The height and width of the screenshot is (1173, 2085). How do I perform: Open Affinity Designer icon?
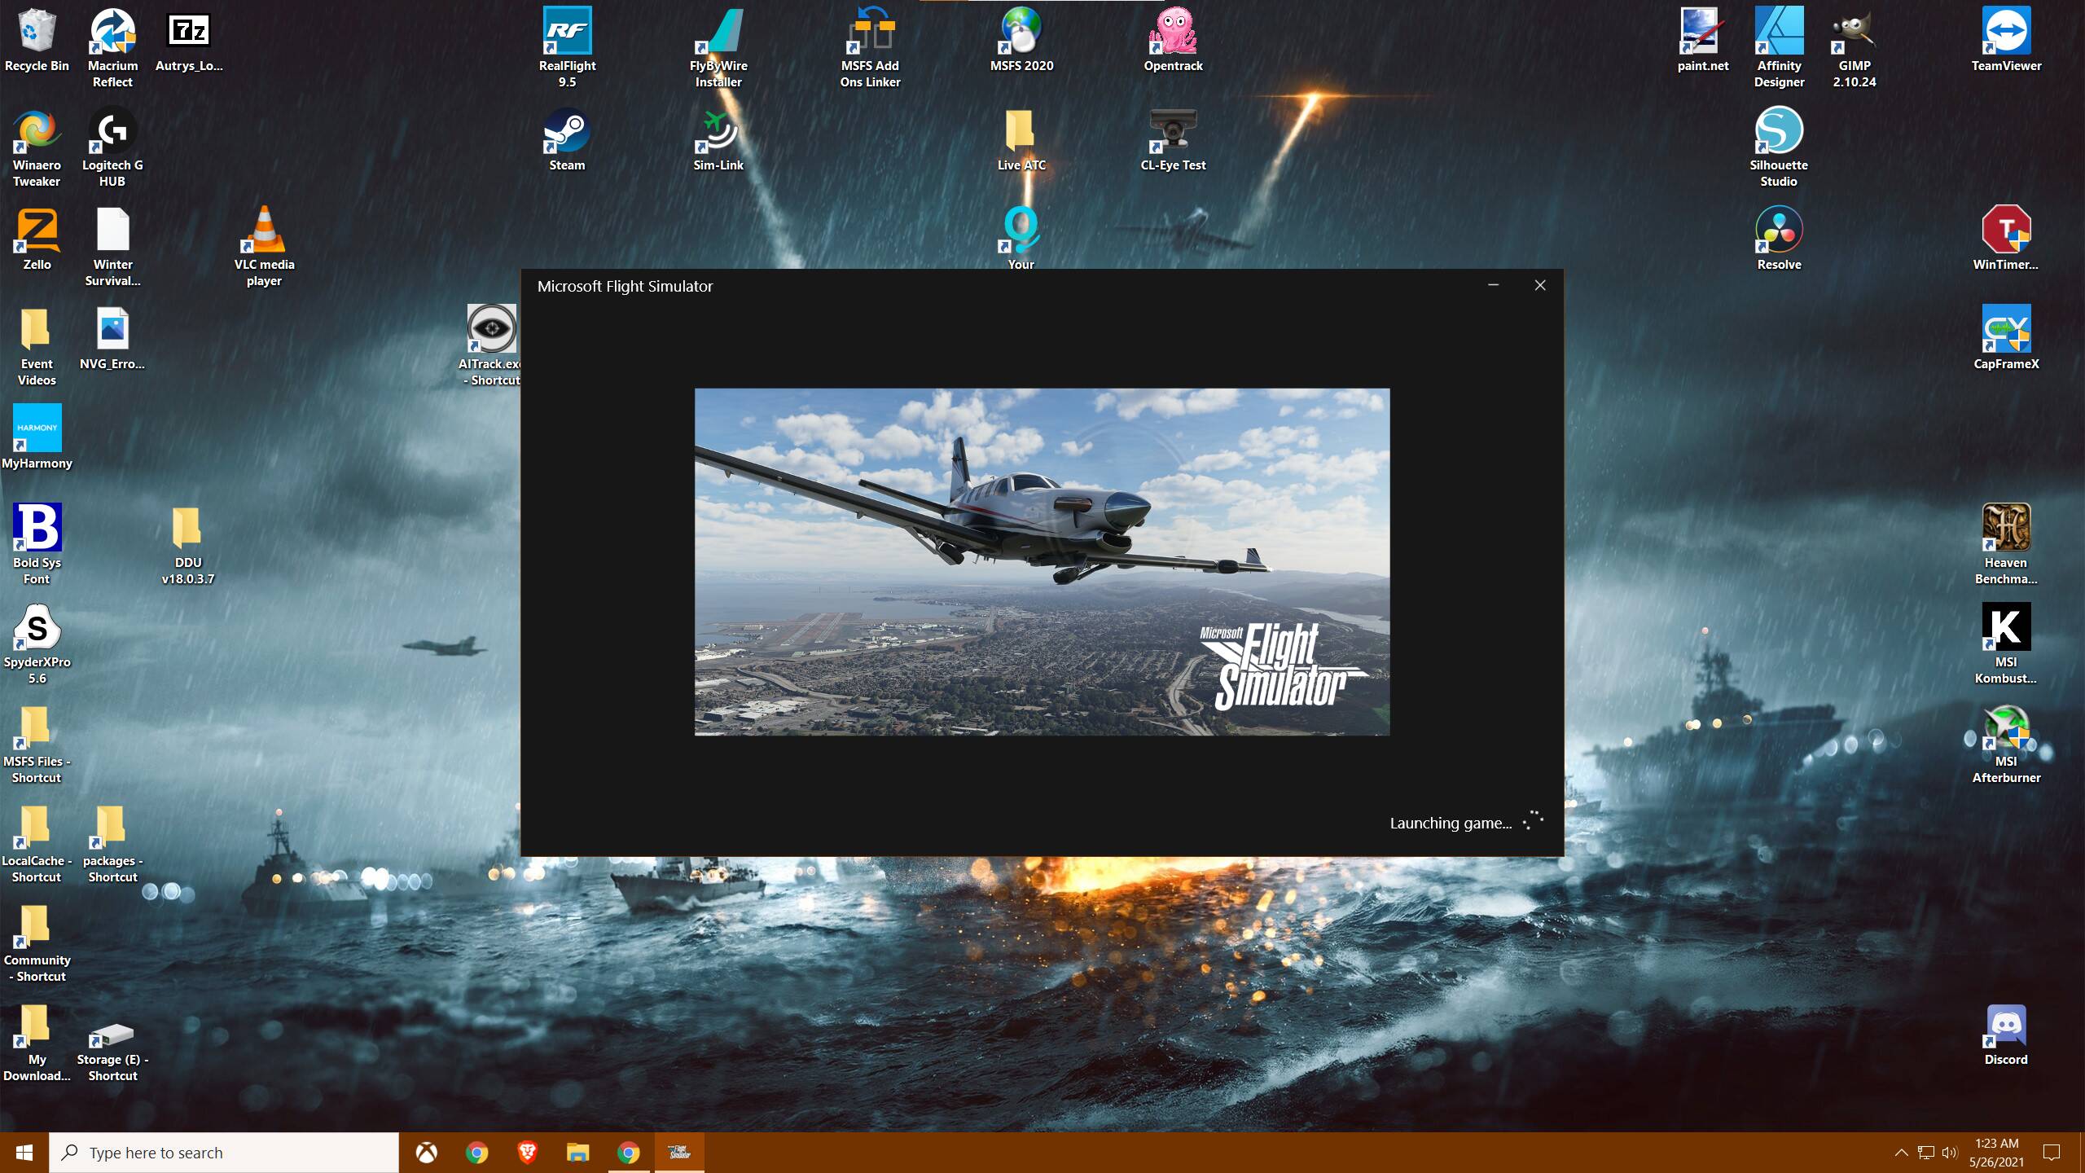1779,47
